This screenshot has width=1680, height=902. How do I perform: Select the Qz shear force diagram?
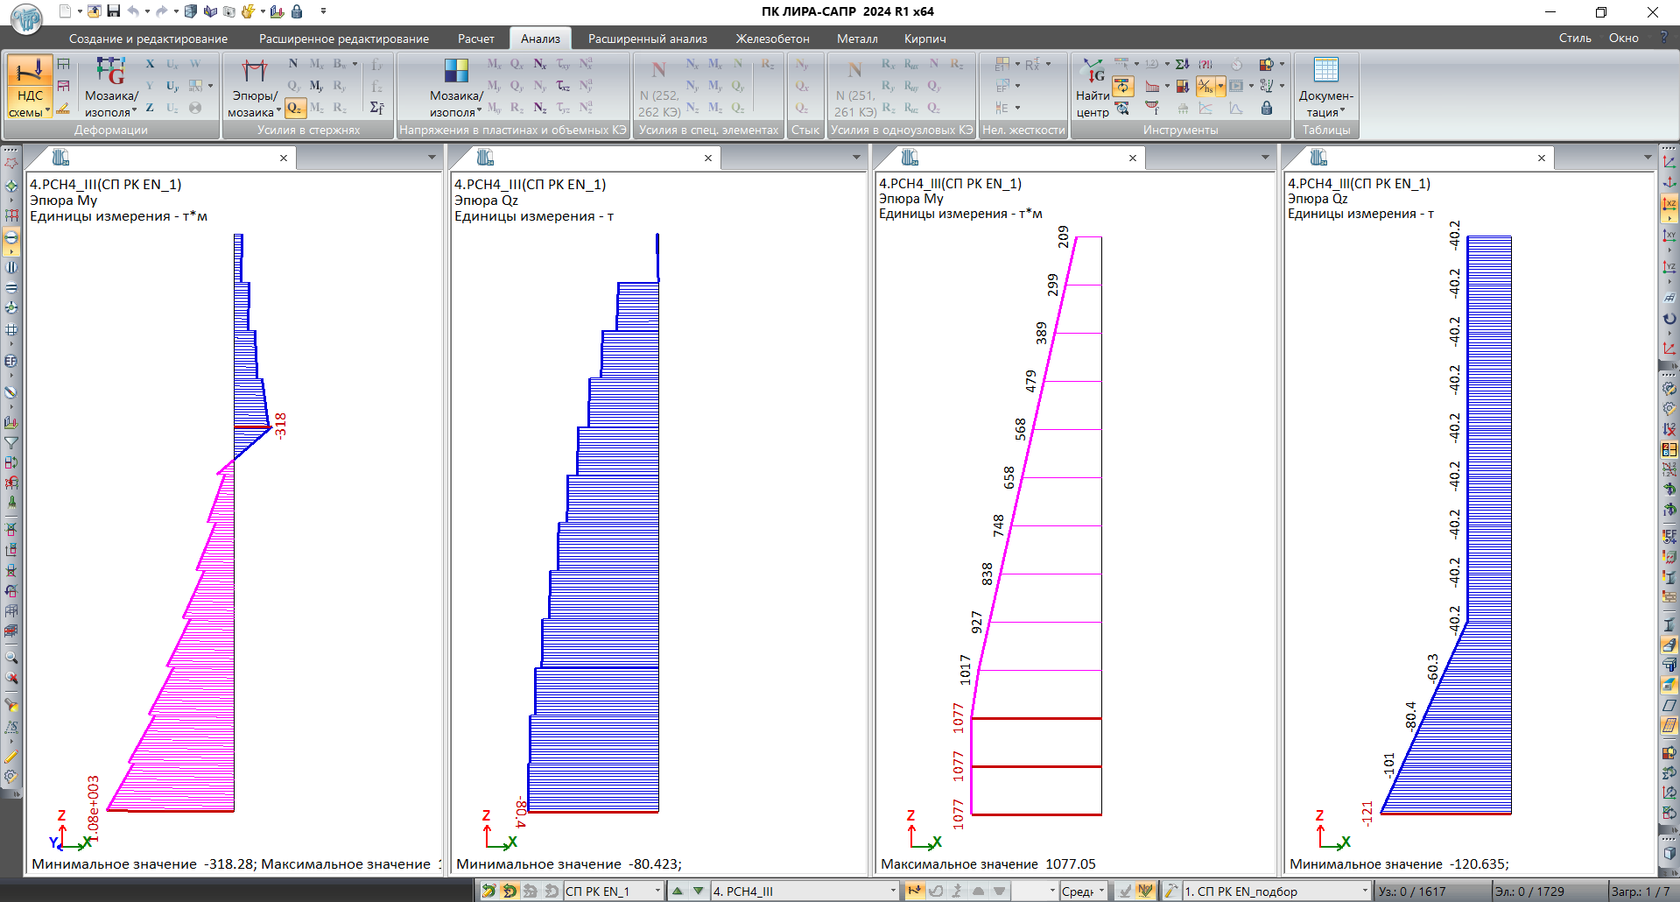click(295, 108)
